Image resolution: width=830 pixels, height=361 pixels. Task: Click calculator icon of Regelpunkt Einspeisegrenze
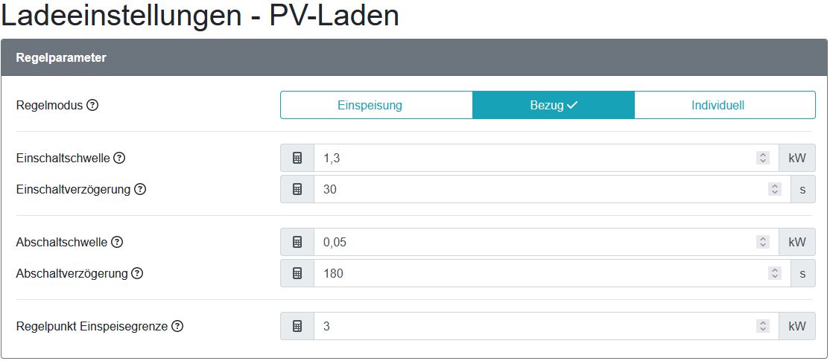297,326
